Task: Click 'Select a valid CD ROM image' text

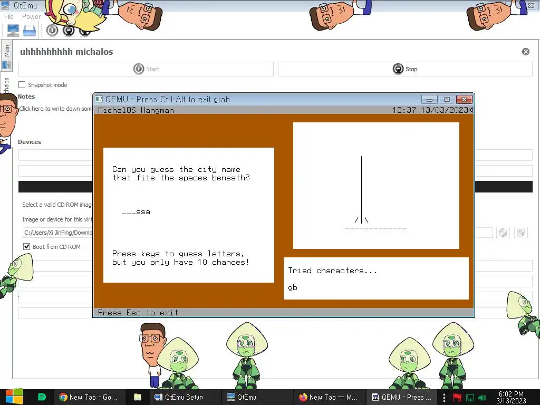Action: click(57, 205)
